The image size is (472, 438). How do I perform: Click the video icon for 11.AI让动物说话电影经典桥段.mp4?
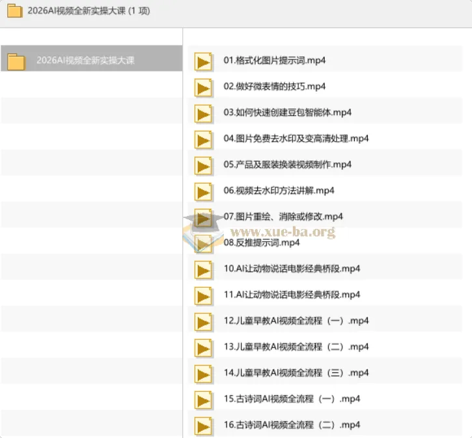[x=203, y=296]
